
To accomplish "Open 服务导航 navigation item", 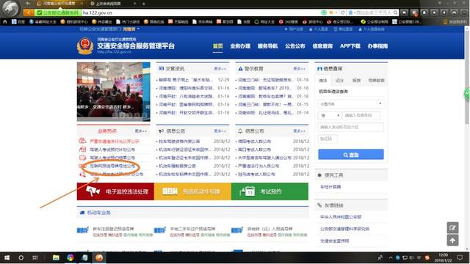I will pyautogui.click(x=267, y=46).
